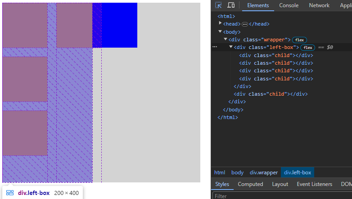Screen dimensions: 352x199
Task: Open the three-dot menu beside left-box row
Action: coord(215,47)
